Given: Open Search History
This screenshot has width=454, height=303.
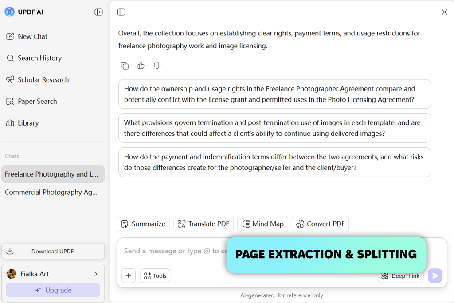Looking at the screenshot, I should tap(34, 58).
